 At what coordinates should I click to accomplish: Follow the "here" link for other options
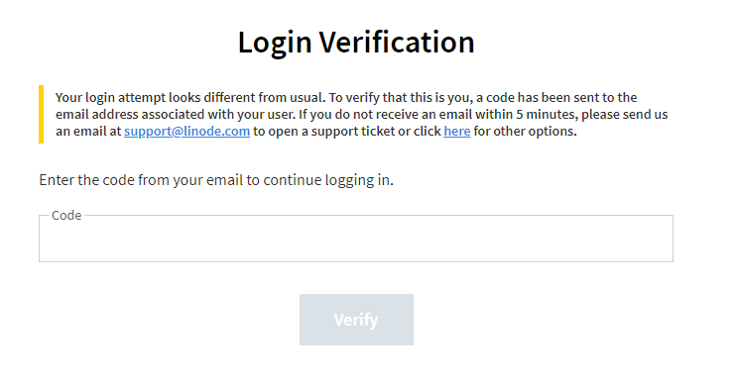[x=457, y=132]
